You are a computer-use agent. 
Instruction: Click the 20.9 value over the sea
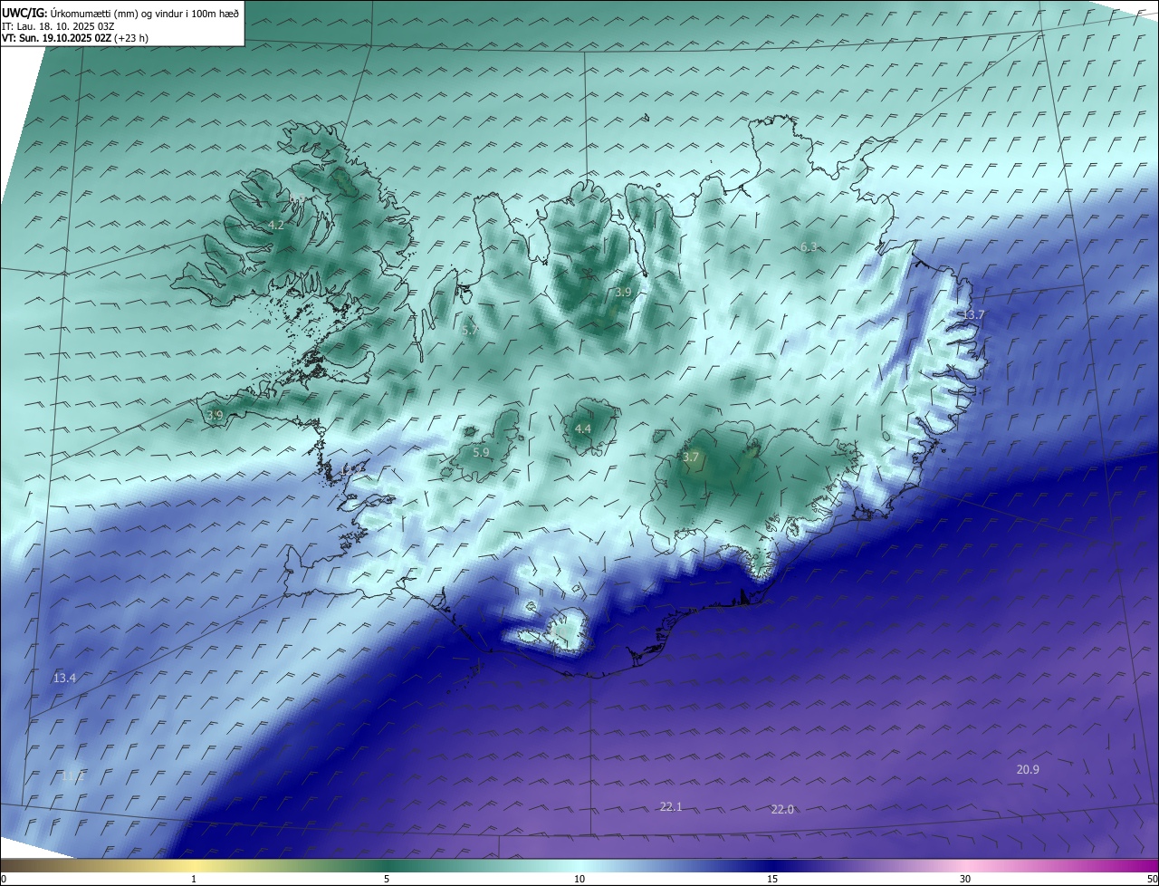pos(1028,769)
